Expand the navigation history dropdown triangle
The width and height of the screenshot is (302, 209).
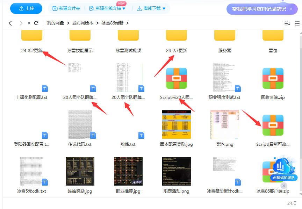coord(29,23)
